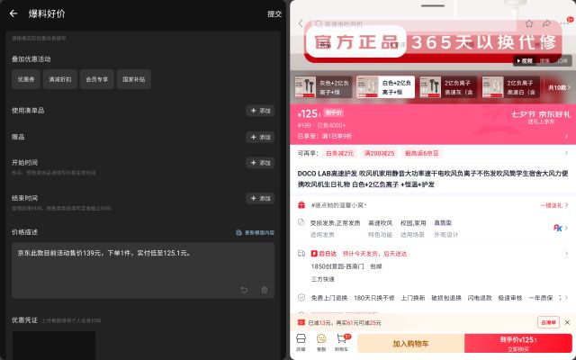
Task: Tap the 去凑单 button
Action: click(548, 322)
